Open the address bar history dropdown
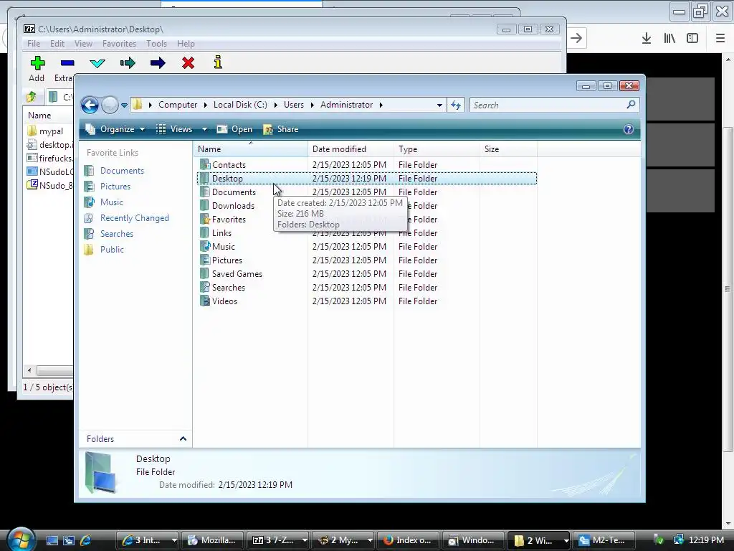This screenshot has height=551, width=734. point(439,105)
